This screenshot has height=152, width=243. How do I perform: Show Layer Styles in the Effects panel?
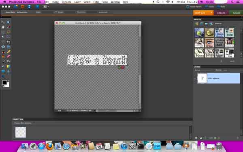[201, 24]
